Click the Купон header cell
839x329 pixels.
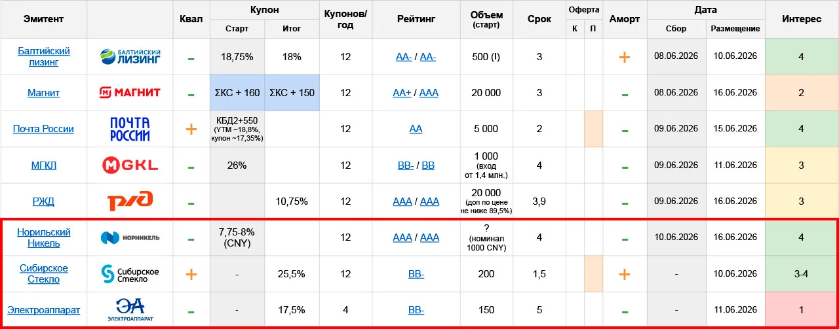click(x=264, y=10)
